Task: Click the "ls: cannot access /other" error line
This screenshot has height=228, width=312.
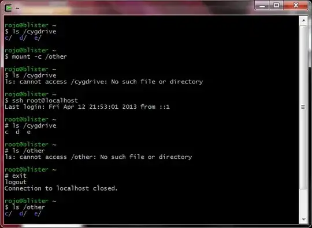Action: click(98, 157)
